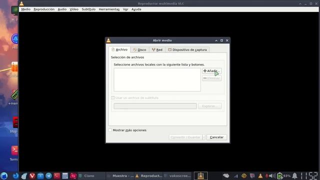Toggle Usar un archivo de subtítulo checkbox

click(x=112, y=98)
